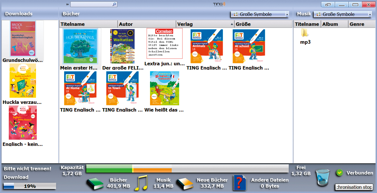Click the Synchronisation stop button
377x193 pixels.
(354, 187)
